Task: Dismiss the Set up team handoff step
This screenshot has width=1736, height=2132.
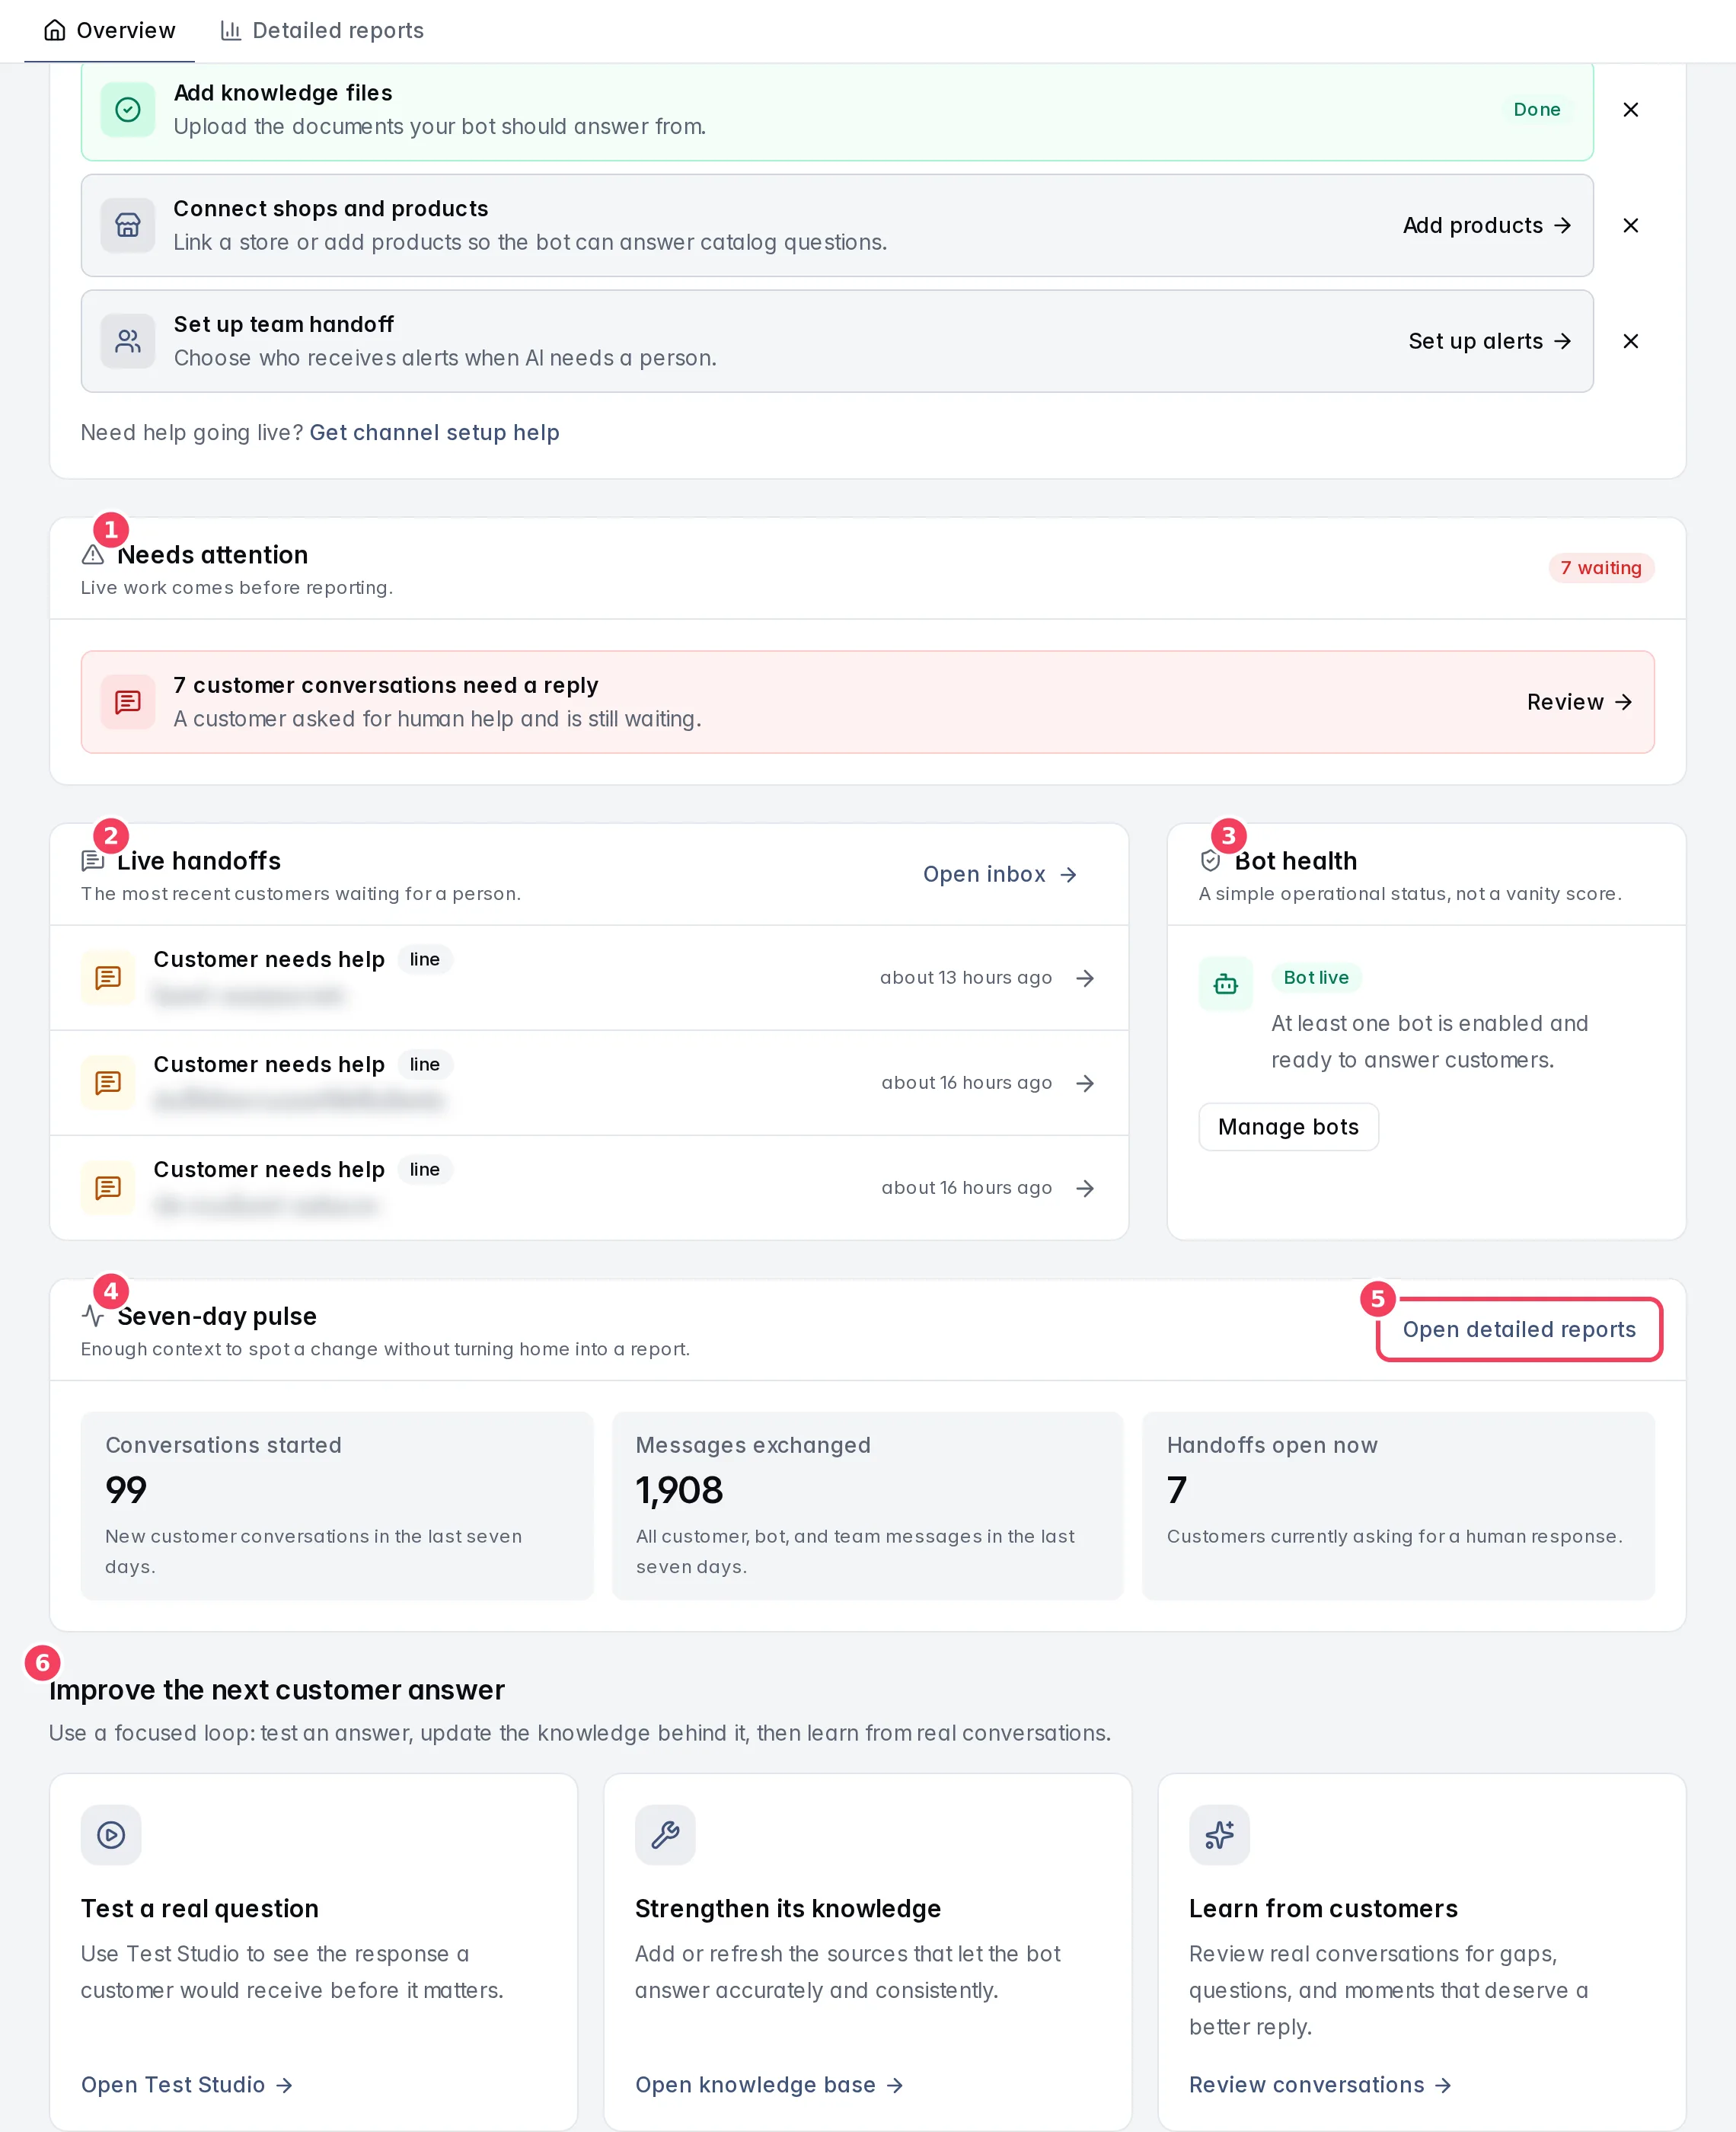Action: click(x=1630, y=341)
